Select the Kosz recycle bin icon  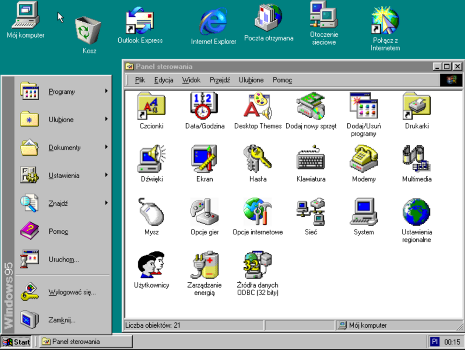coord(88,31)
